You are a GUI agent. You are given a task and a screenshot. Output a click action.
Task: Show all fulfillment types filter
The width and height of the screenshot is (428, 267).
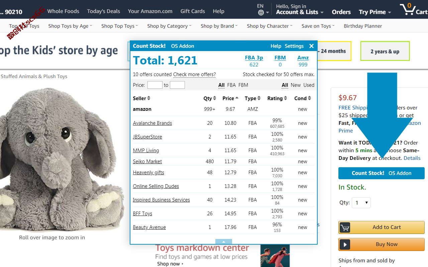pos(221,85)
